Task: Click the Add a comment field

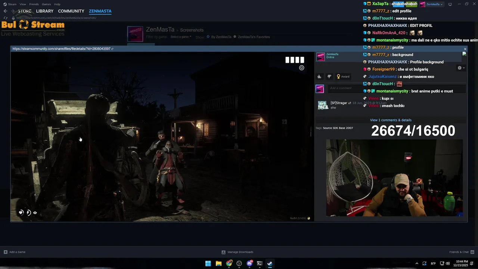Action: click(397, 88)
